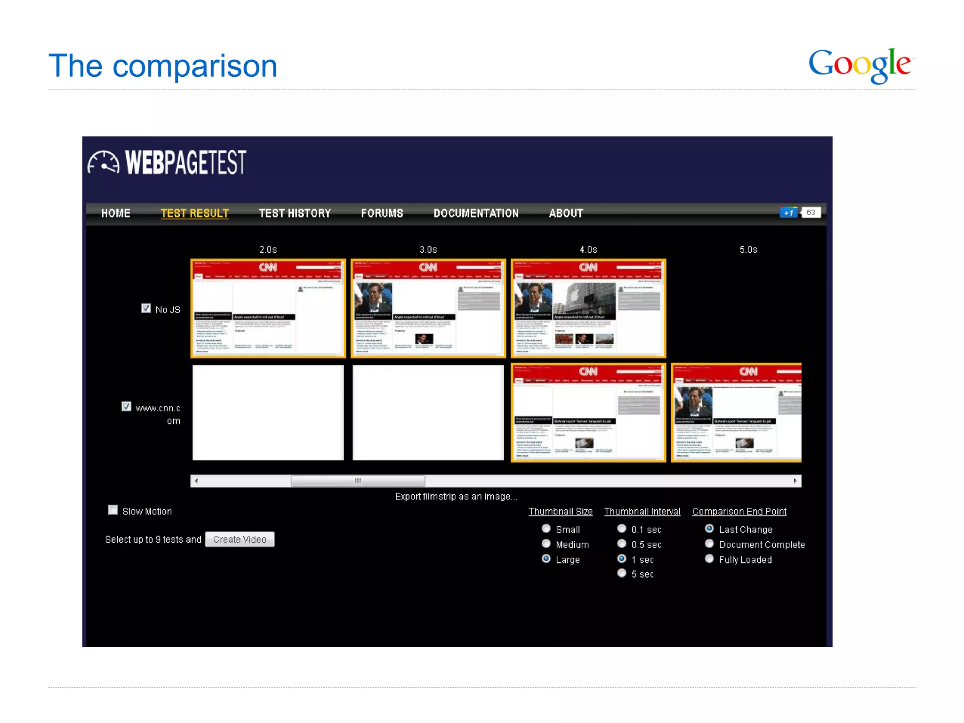Choose Last Change comparison end point

point(709,528)
